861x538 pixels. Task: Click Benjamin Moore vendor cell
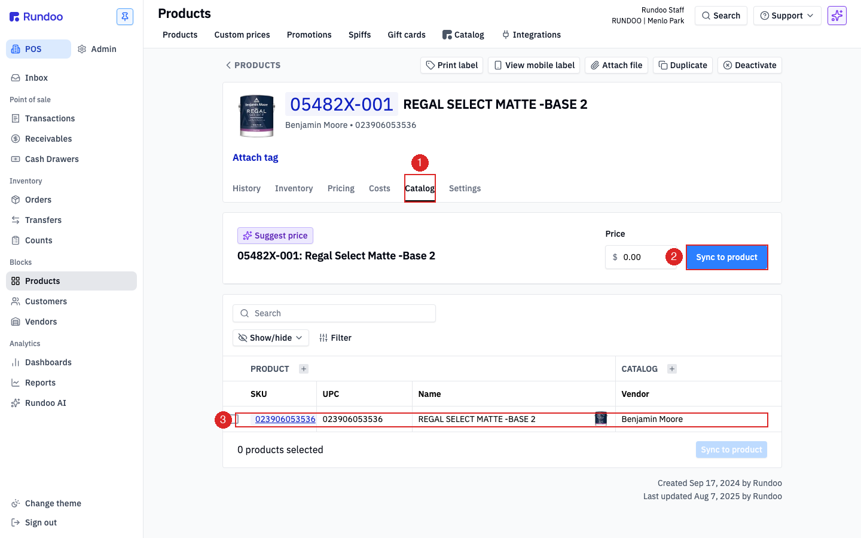652,419
